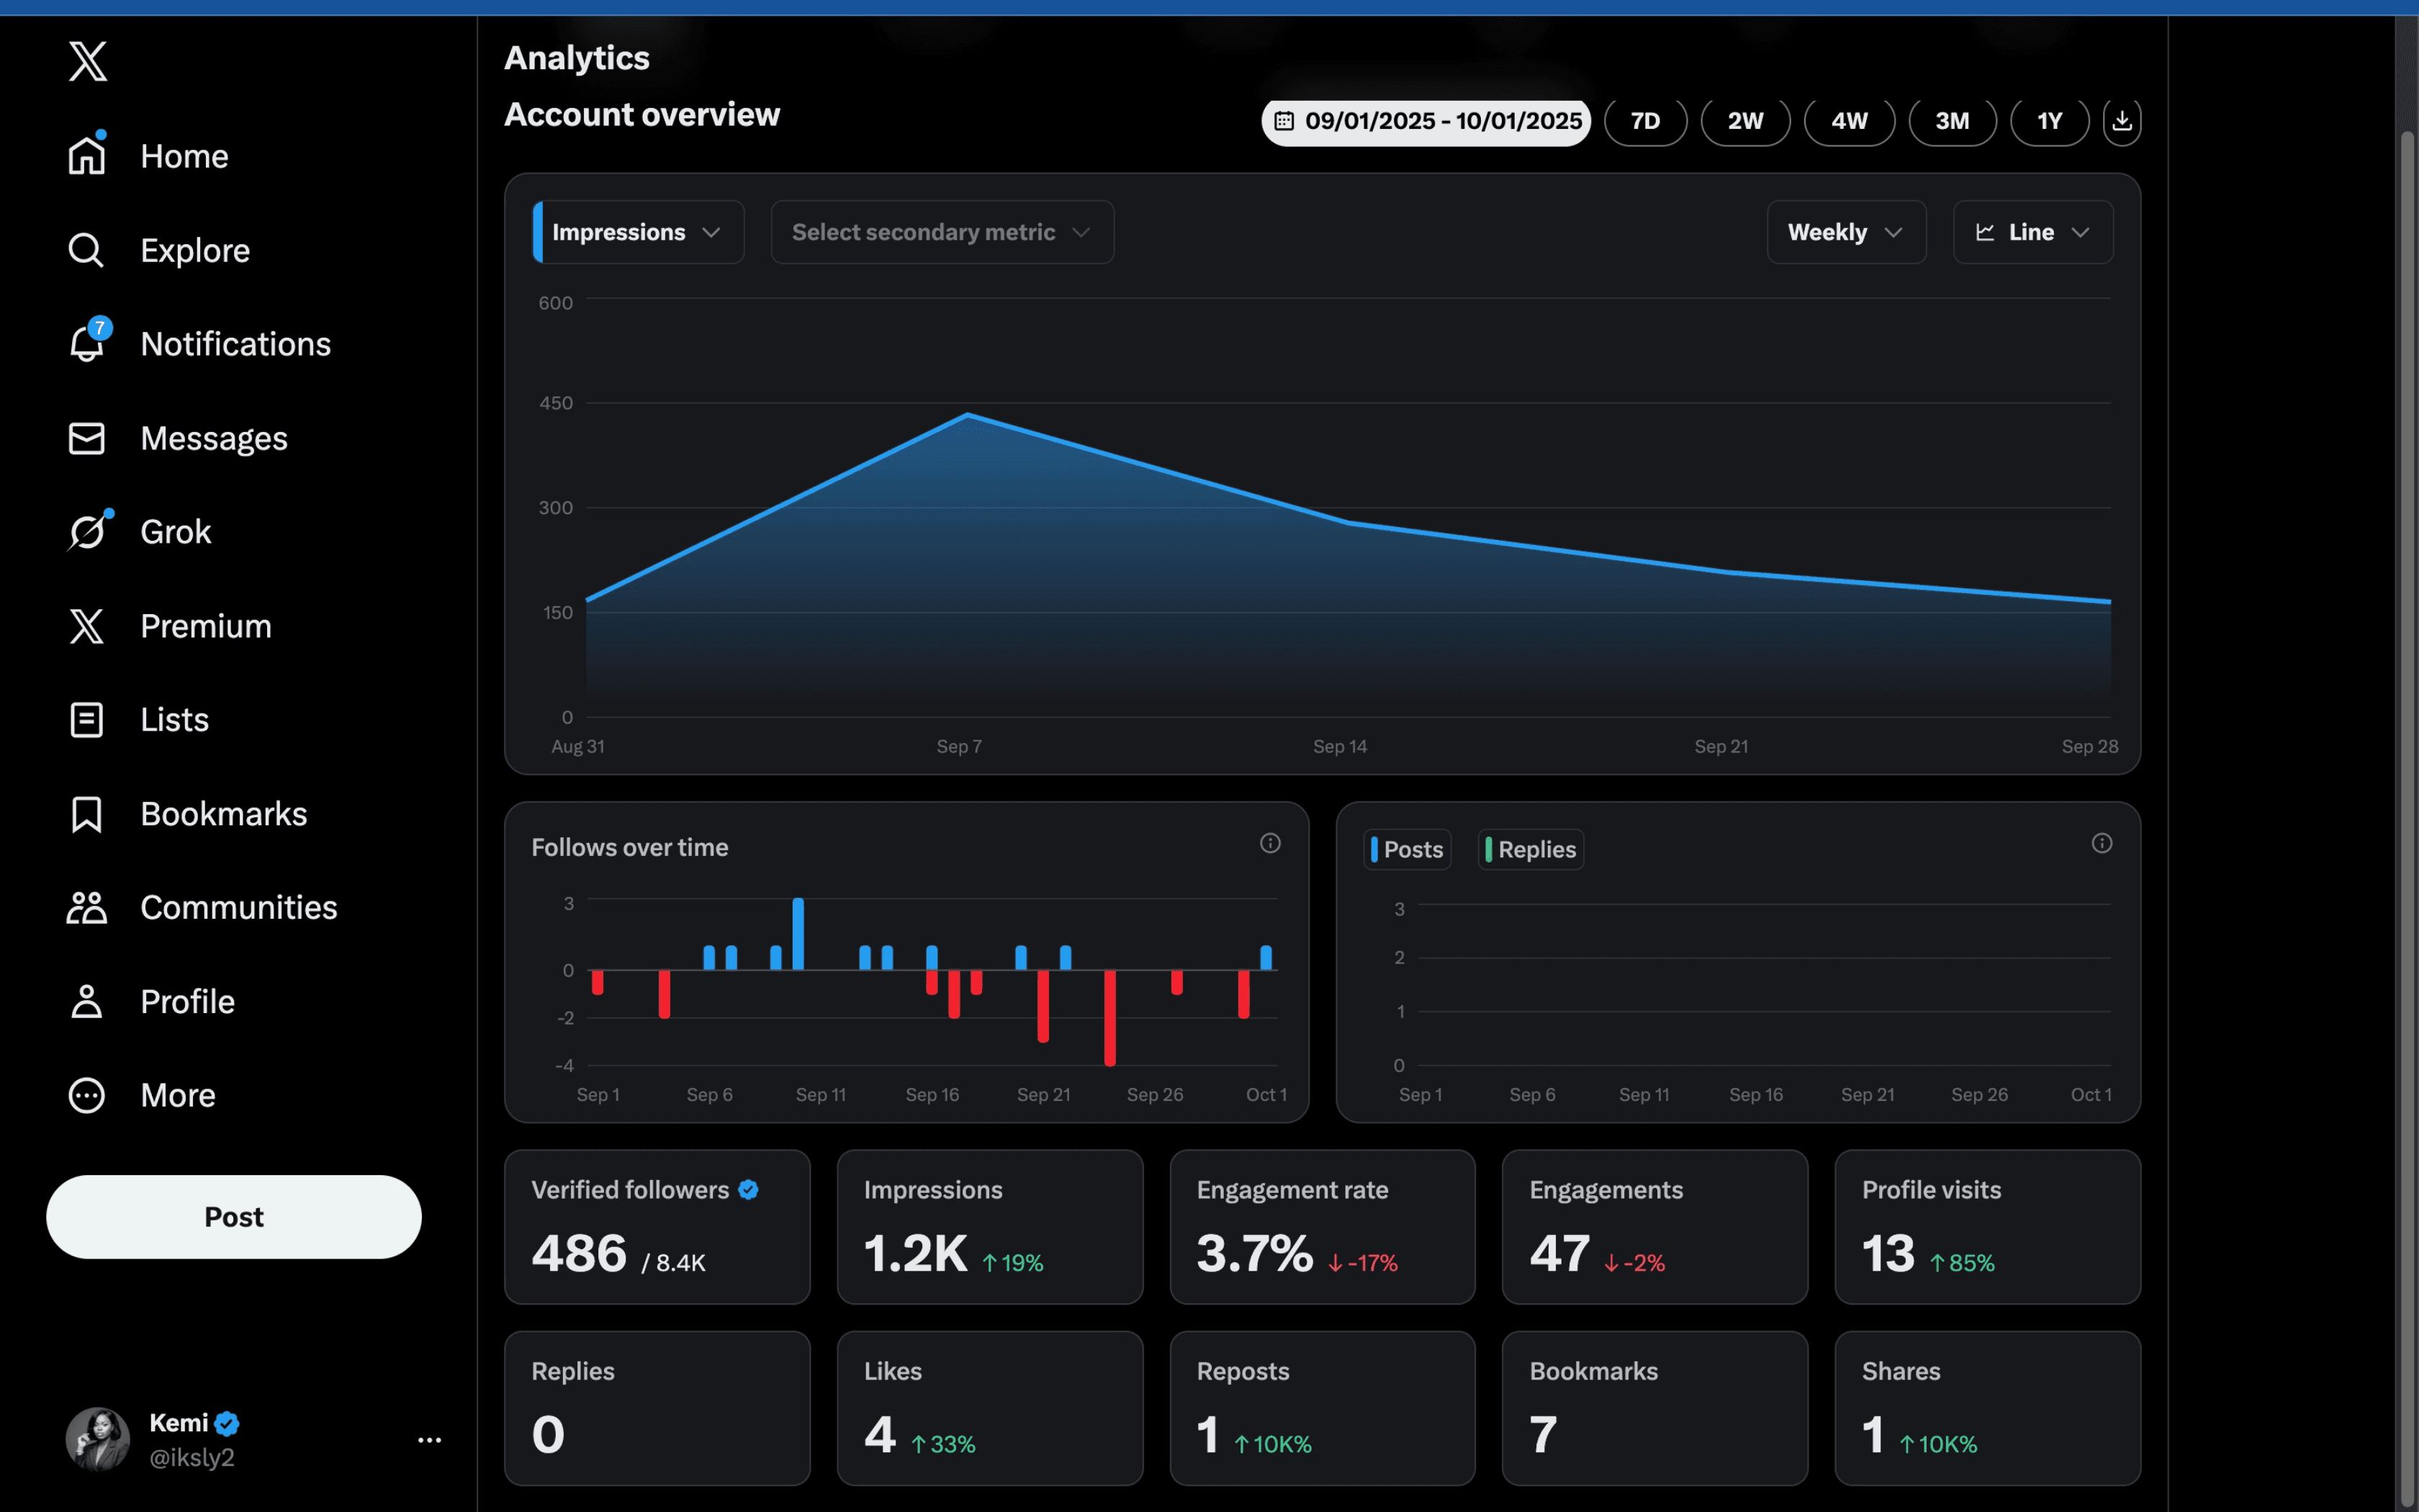Launch Grok from the sidebar
Screen dimensions: 2419x1512
(175, 531)
